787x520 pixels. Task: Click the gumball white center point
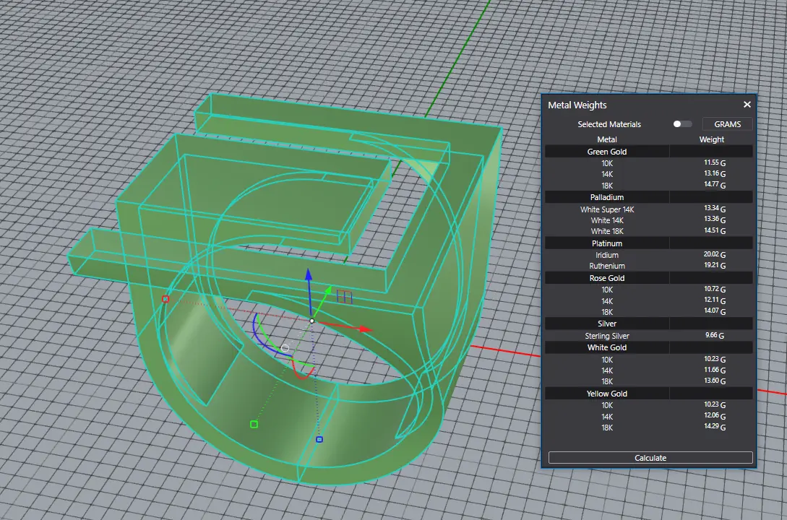point(312,321)
